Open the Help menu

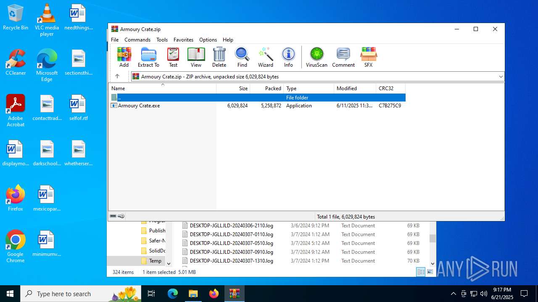click(228, 40)
